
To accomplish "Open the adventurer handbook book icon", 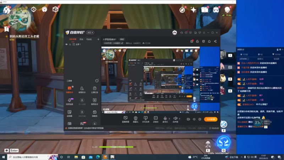I will click(x=205, y=10).
